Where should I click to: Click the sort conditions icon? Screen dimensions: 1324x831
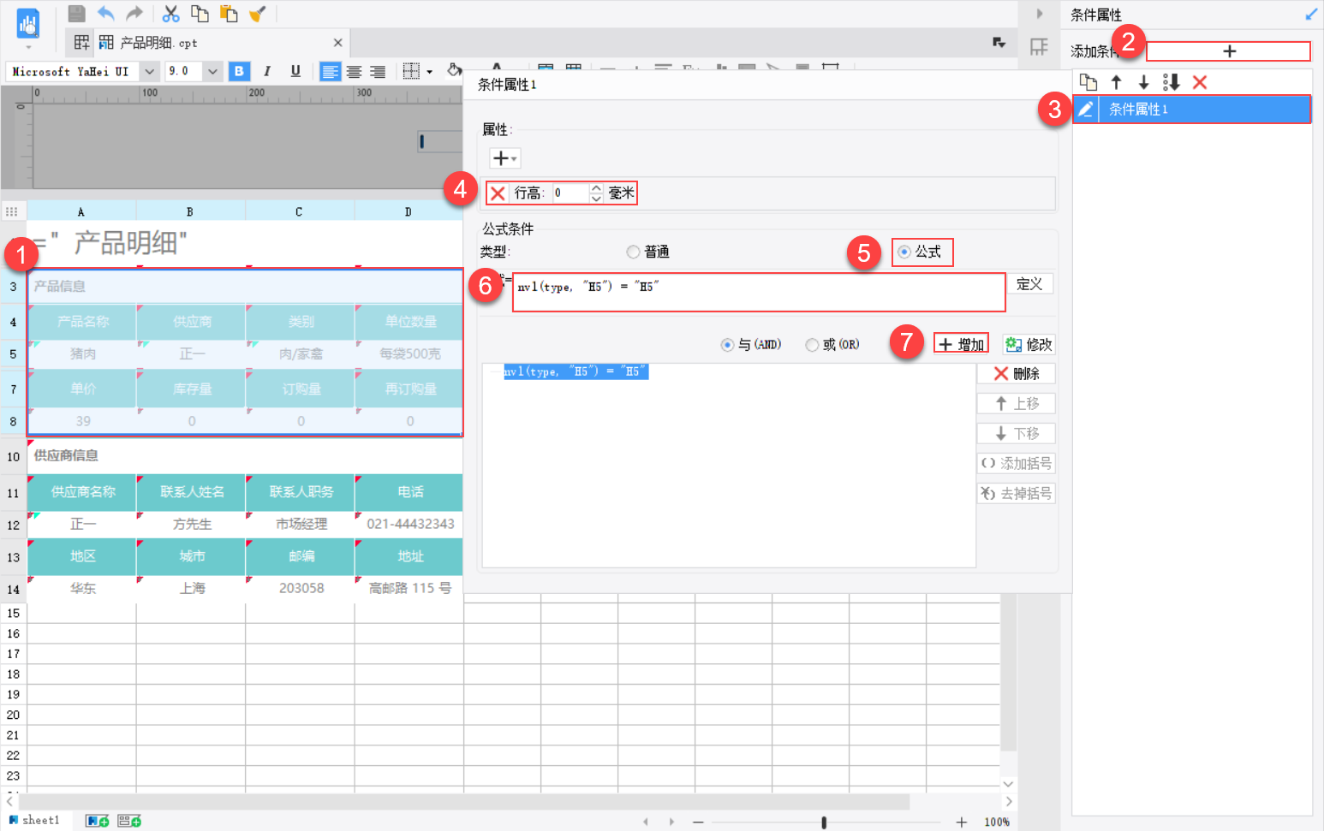(1172, 82)
